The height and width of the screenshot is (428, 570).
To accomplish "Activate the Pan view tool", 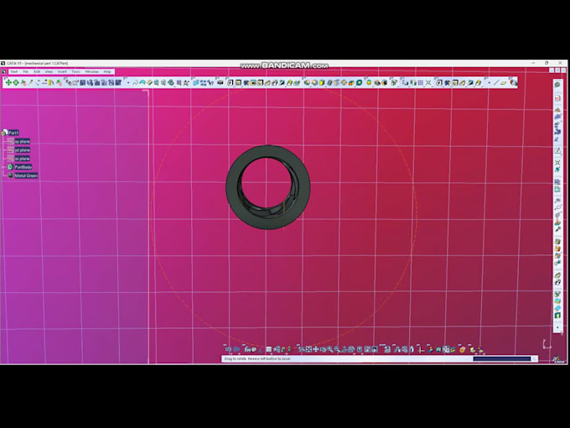I will (315, 349).
